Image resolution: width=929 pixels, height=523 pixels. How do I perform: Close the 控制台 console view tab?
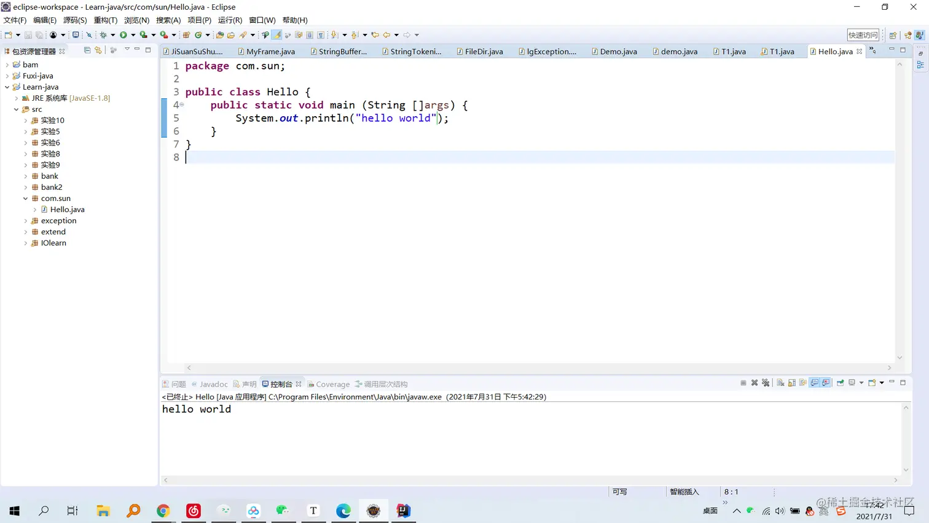[299, 384]
